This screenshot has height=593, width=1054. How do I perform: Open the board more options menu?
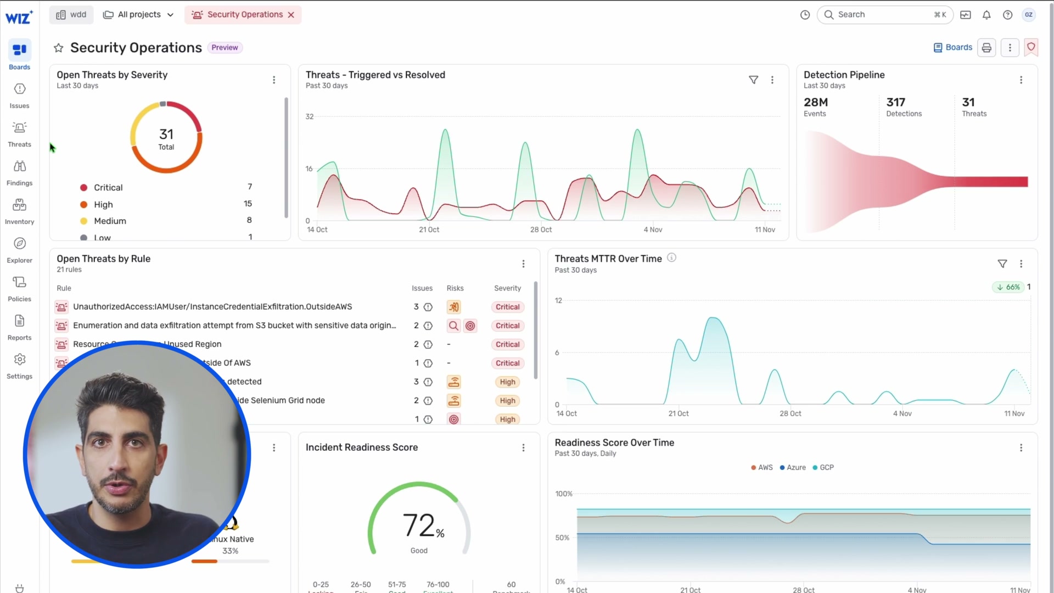pos(1010,48)
